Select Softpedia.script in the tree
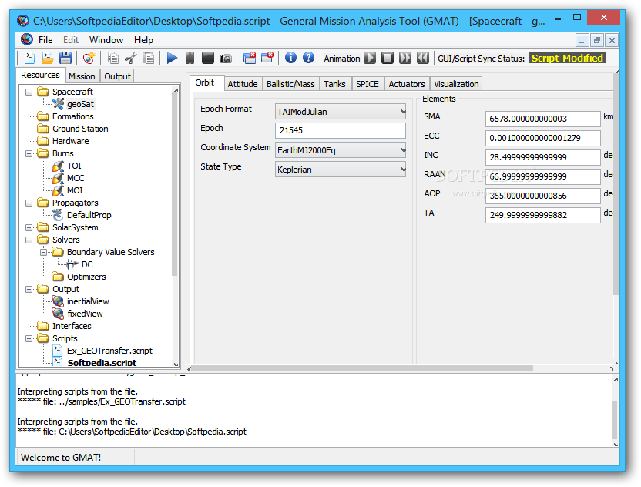641x487 pixels. 102,363
